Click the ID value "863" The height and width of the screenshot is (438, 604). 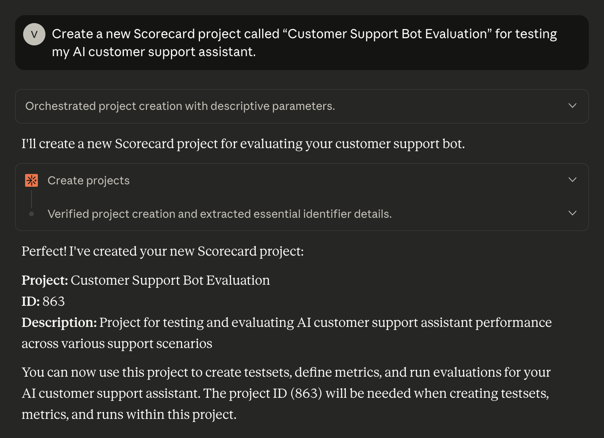click(x=53, y=301)
